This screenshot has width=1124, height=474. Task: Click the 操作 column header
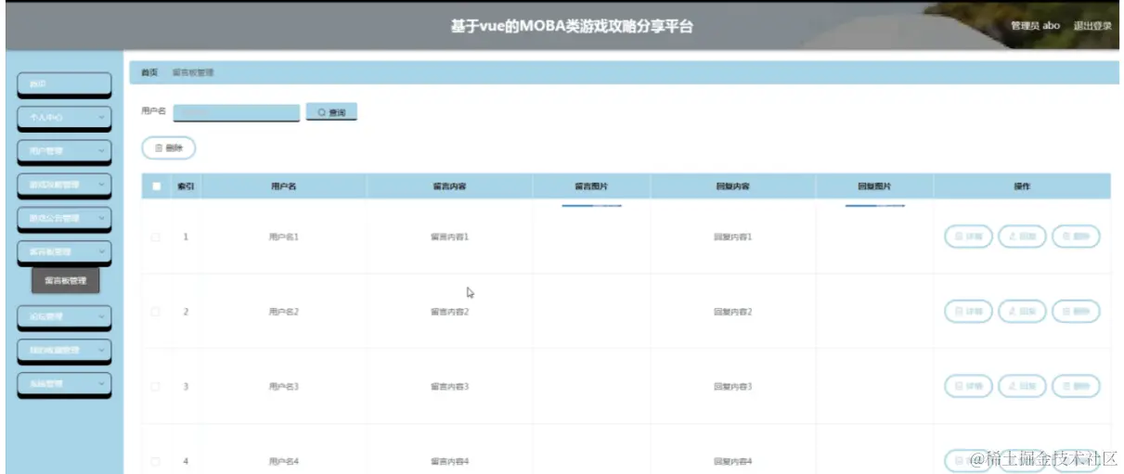coord(1022,186)
